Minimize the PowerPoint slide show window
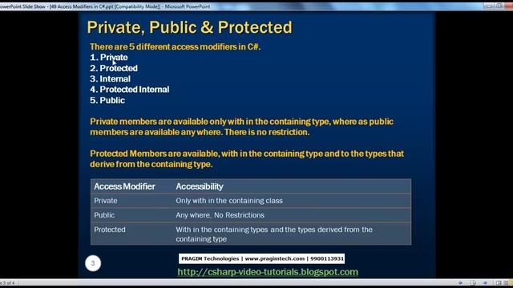The image size is (513, 288). click(489, 6)
